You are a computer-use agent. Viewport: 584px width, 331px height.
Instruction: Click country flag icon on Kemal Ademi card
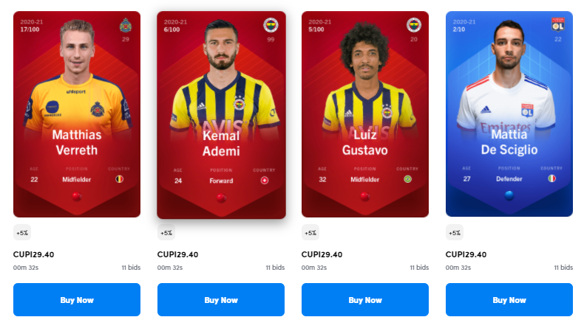(x=265, y=181)
